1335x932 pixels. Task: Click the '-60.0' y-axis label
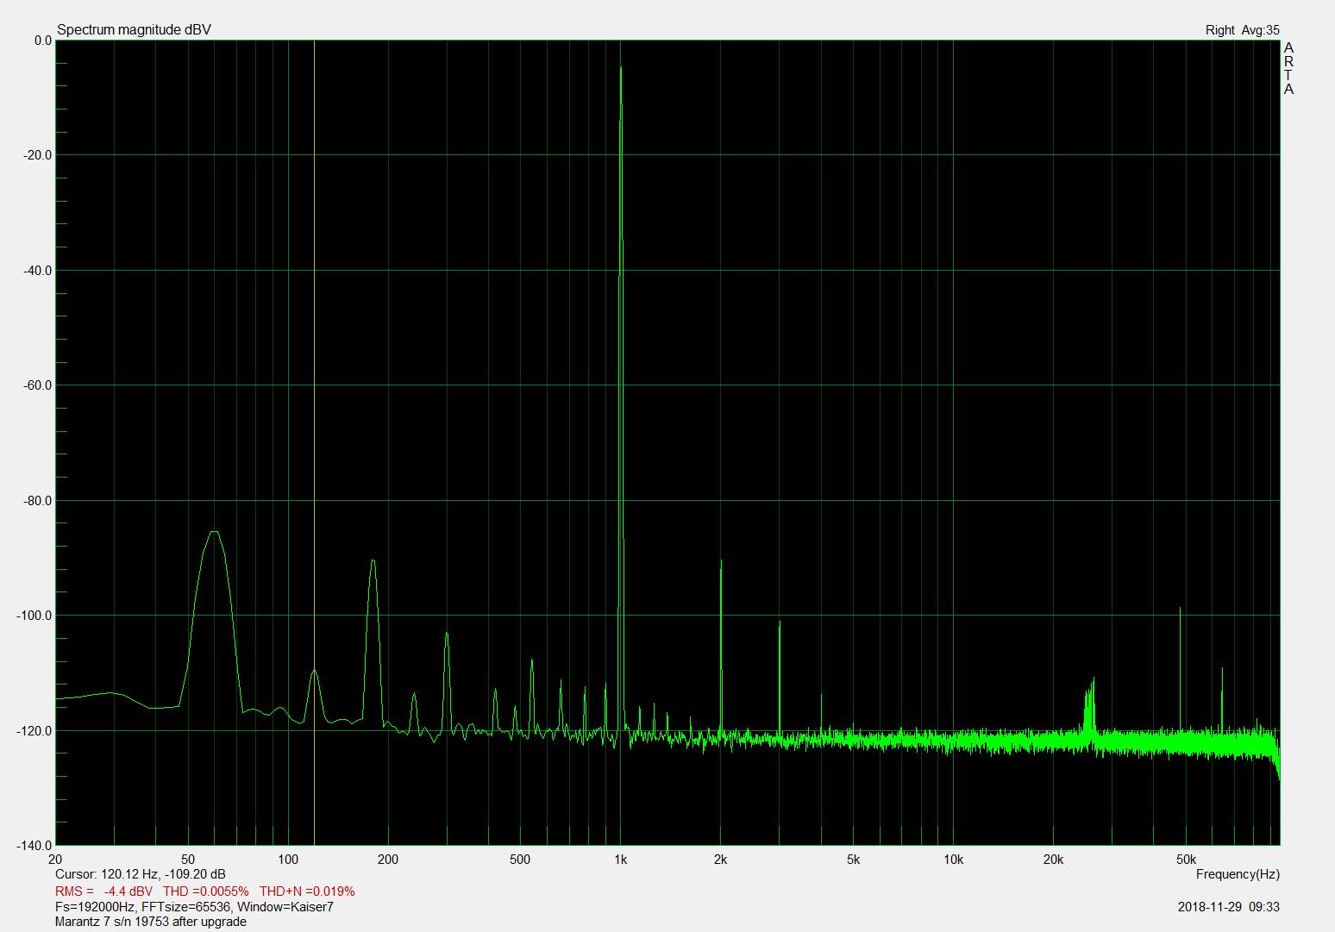[x=38, y=385]
